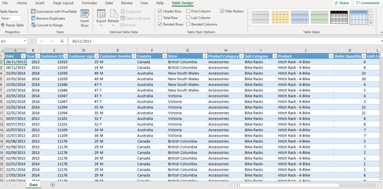Open the Page Layout ribbon tab
Viewport: 383px width, 189px height.
point(63,3)
